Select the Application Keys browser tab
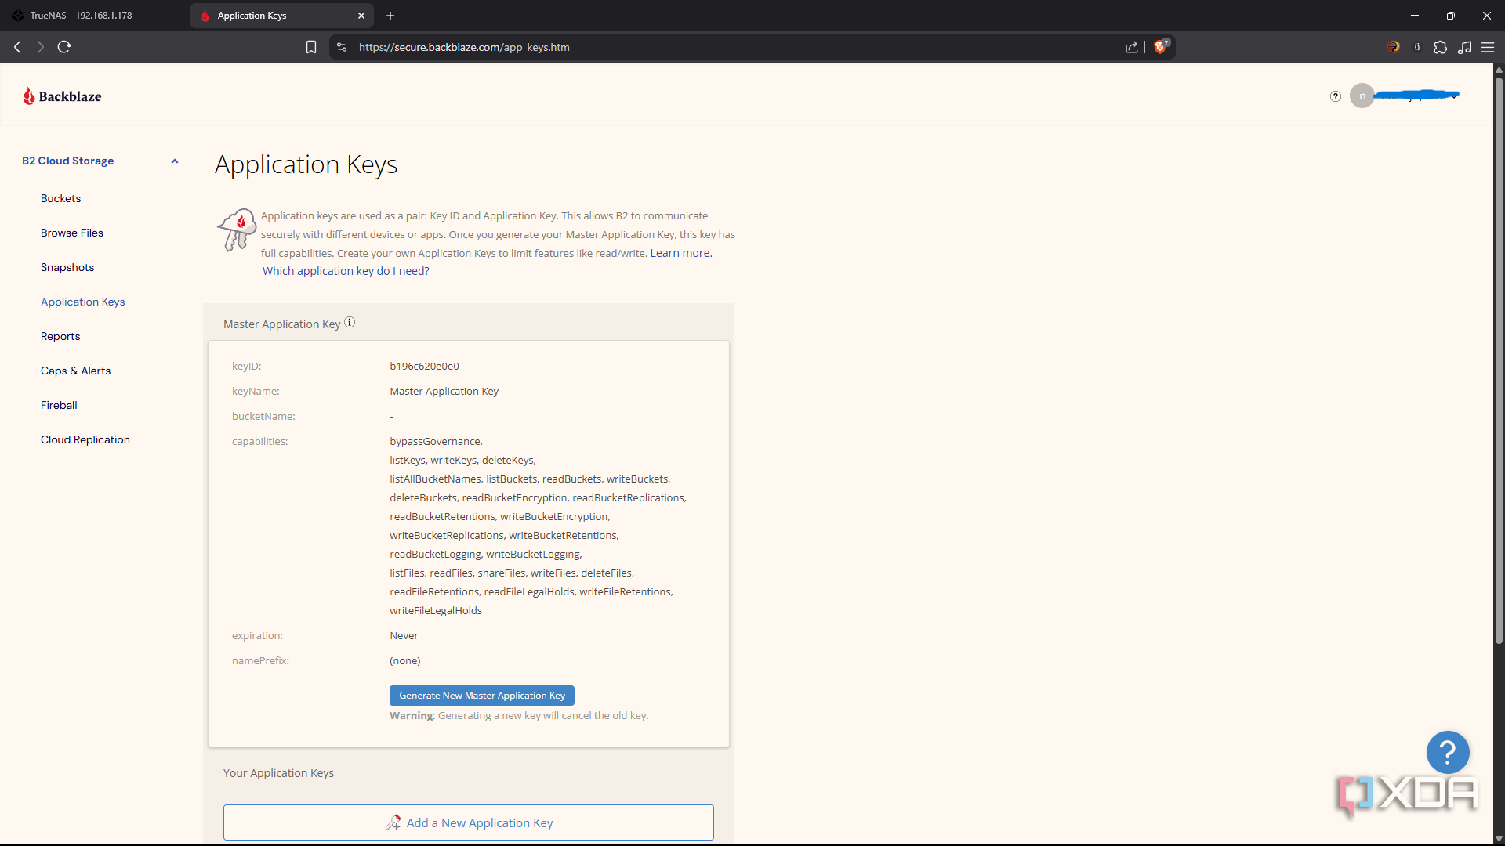This screenshot has height=846, width=1505. click(x=282, y=16)
